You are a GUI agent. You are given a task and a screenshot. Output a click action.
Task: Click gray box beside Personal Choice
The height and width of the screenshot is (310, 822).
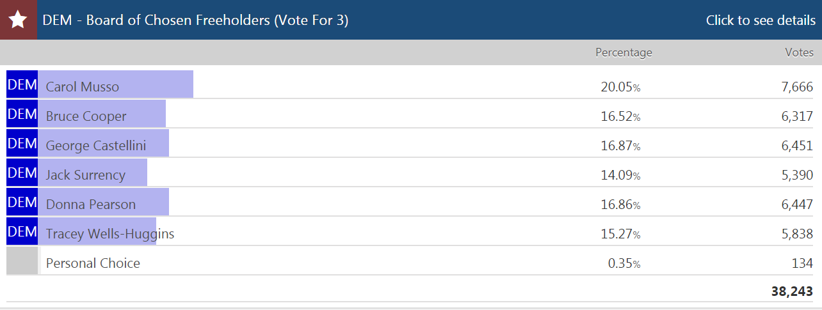22,261
